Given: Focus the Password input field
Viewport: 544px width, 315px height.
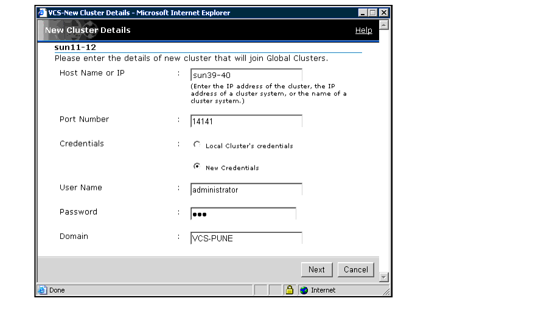Looking at the screenshot, I should (x=243, y=214).
